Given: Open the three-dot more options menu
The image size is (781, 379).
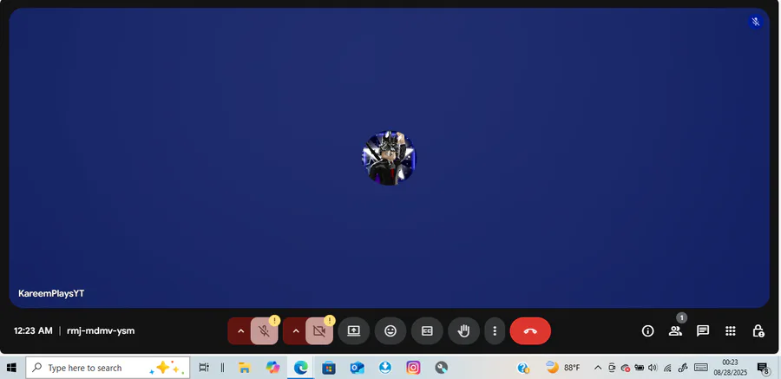Looking at the screenshot, I should (495, 331).
